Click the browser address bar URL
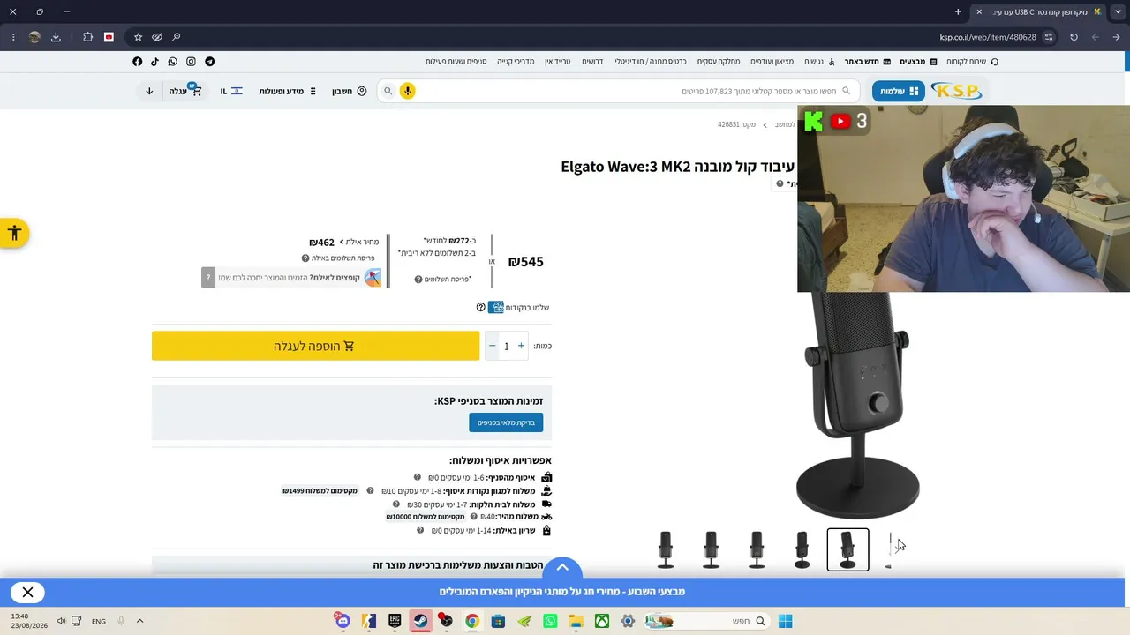 click(987, 37)
